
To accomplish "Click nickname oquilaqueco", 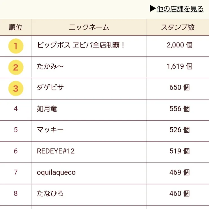I will (56, 173).
